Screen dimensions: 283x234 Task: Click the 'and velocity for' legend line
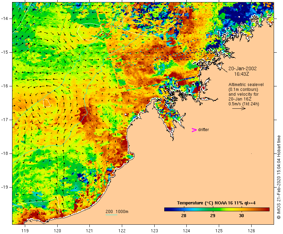243,94
